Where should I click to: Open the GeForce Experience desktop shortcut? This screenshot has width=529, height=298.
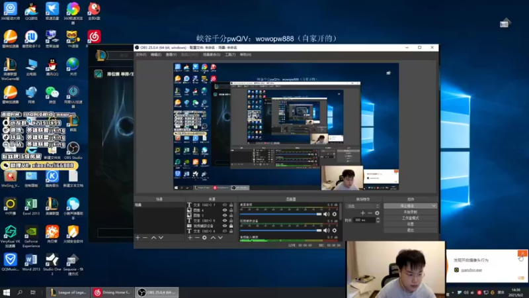(x=31, y=236)
